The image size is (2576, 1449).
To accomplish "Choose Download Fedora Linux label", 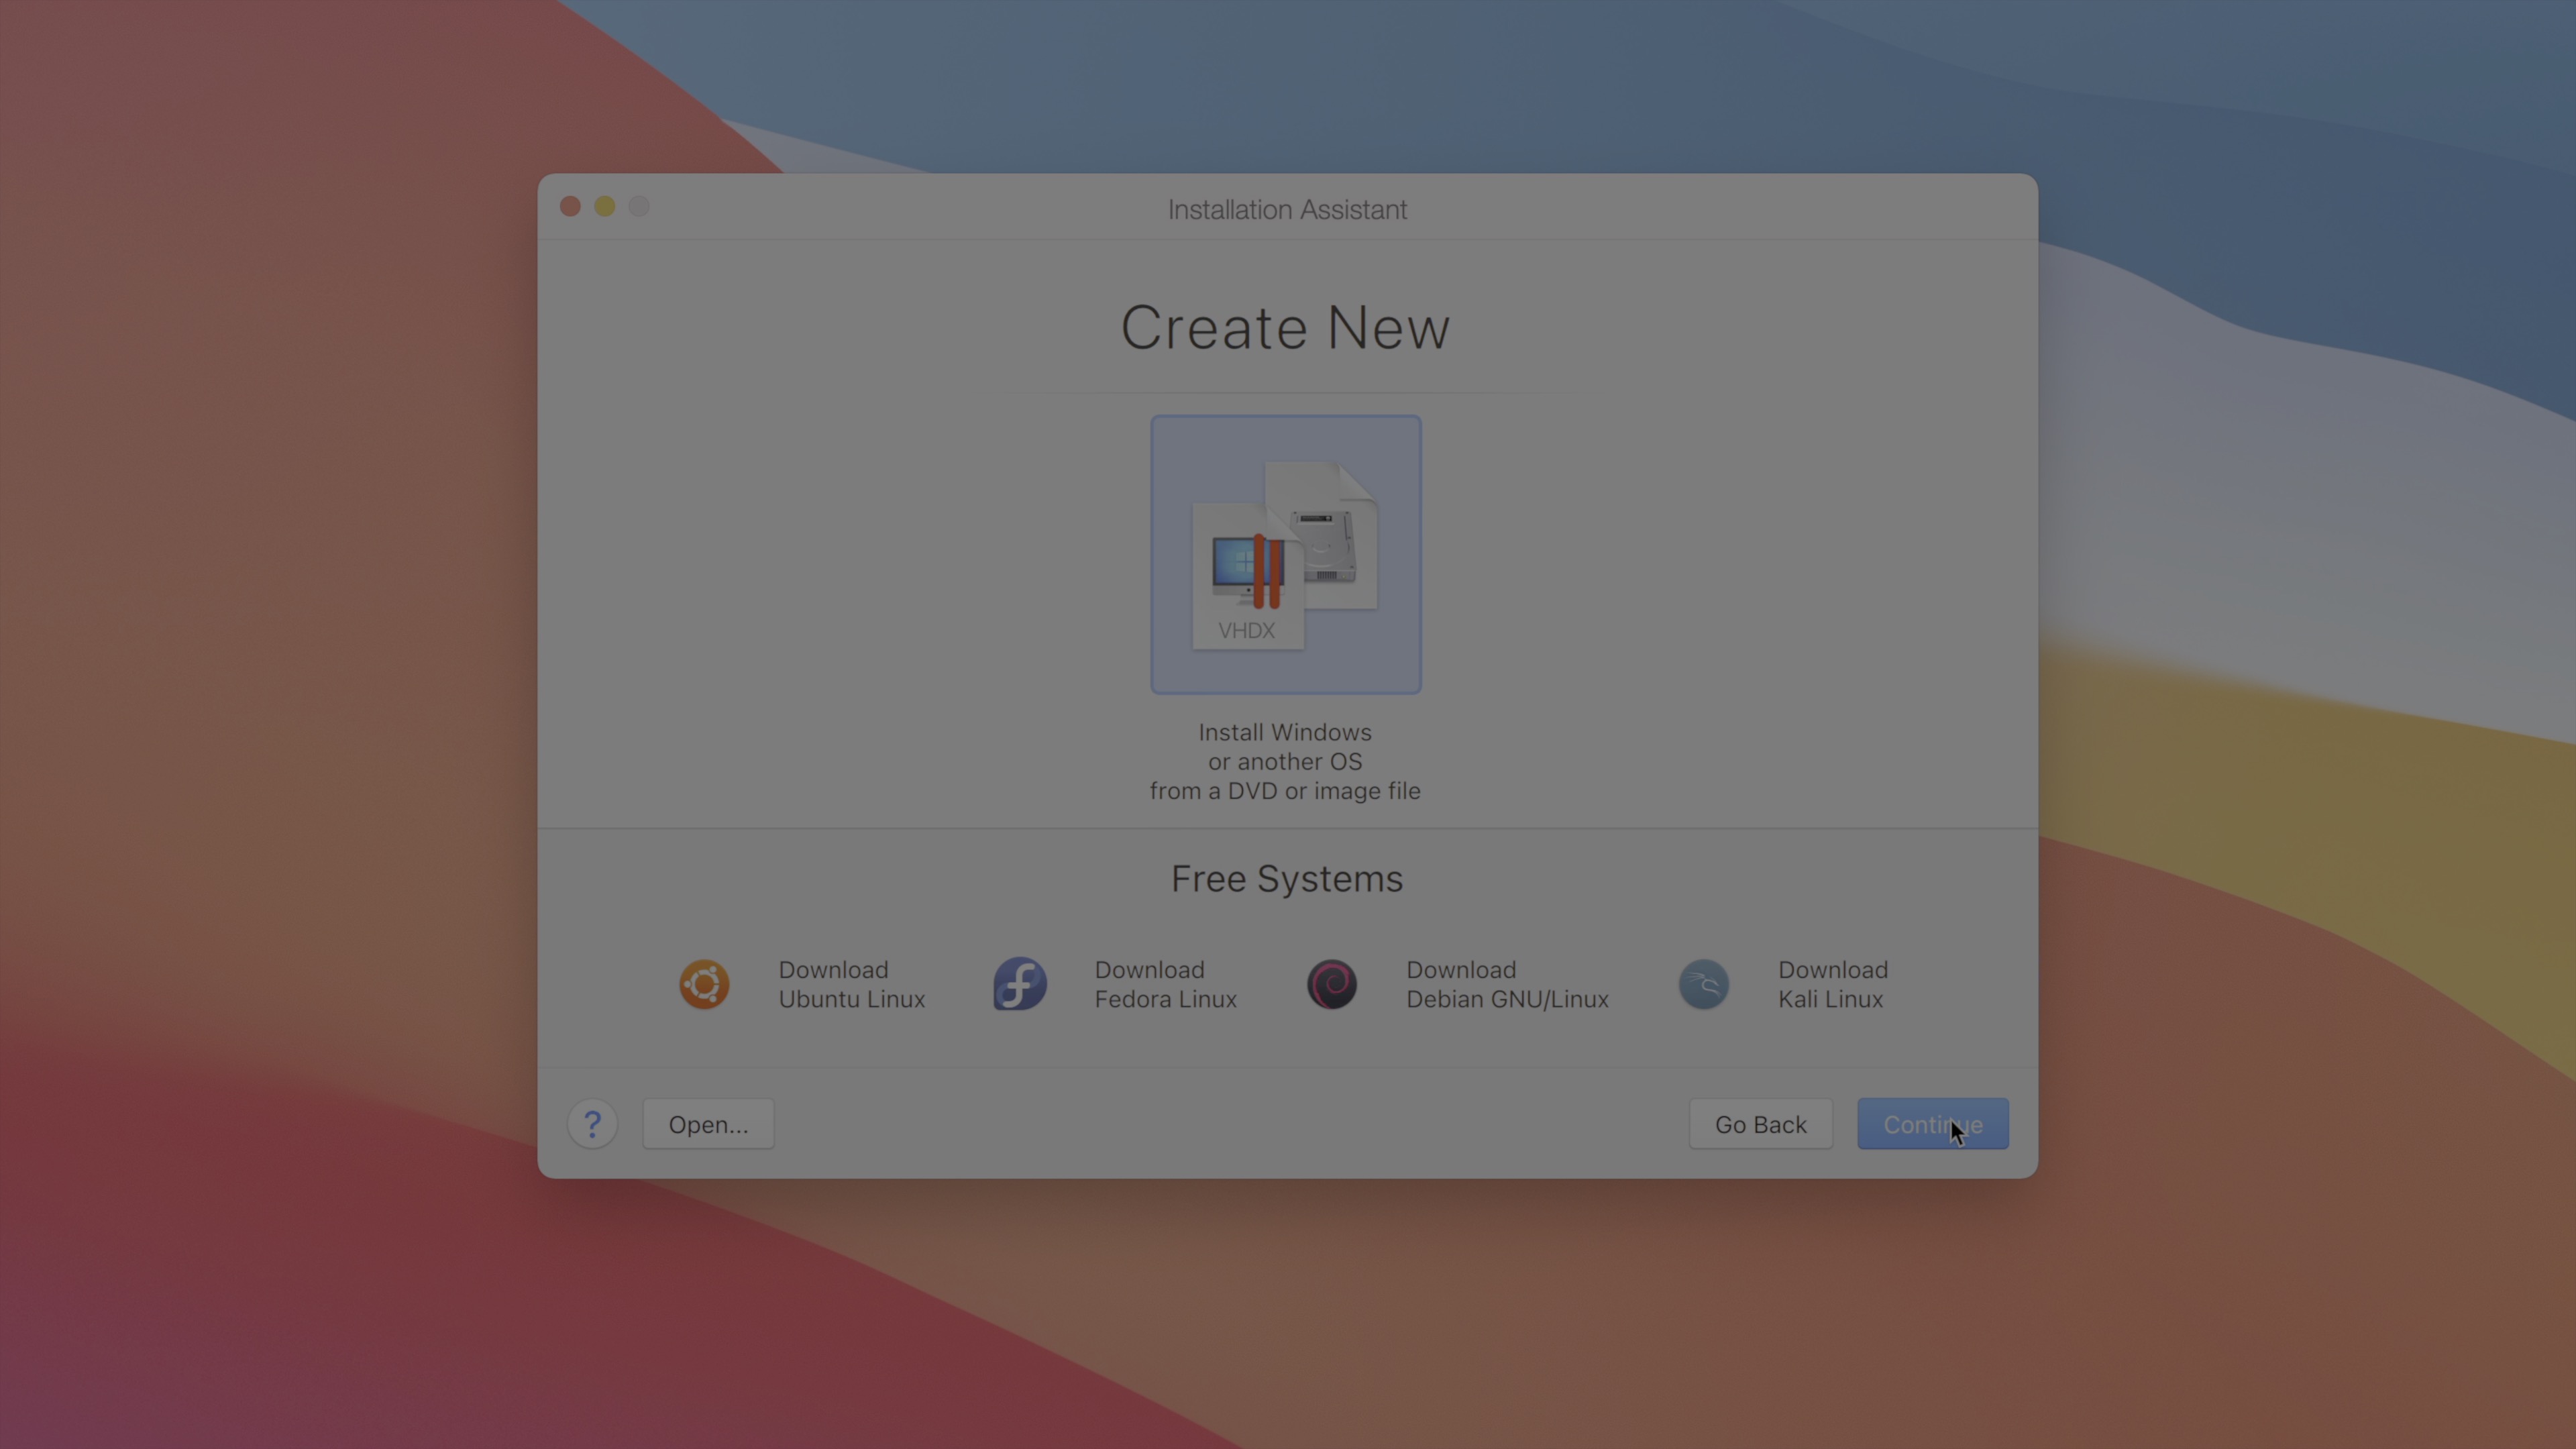I will [1165, 985].
